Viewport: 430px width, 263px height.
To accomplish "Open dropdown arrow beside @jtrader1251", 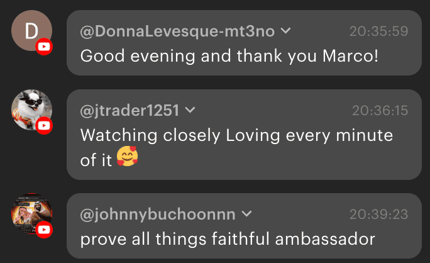I will click(x=190, y=110).
